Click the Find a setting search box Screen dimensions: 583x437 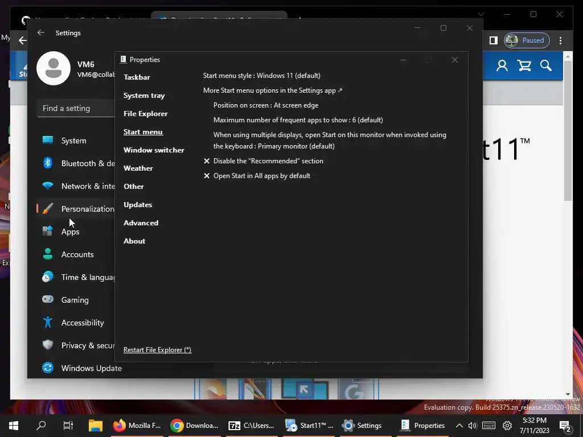(76, 109)
